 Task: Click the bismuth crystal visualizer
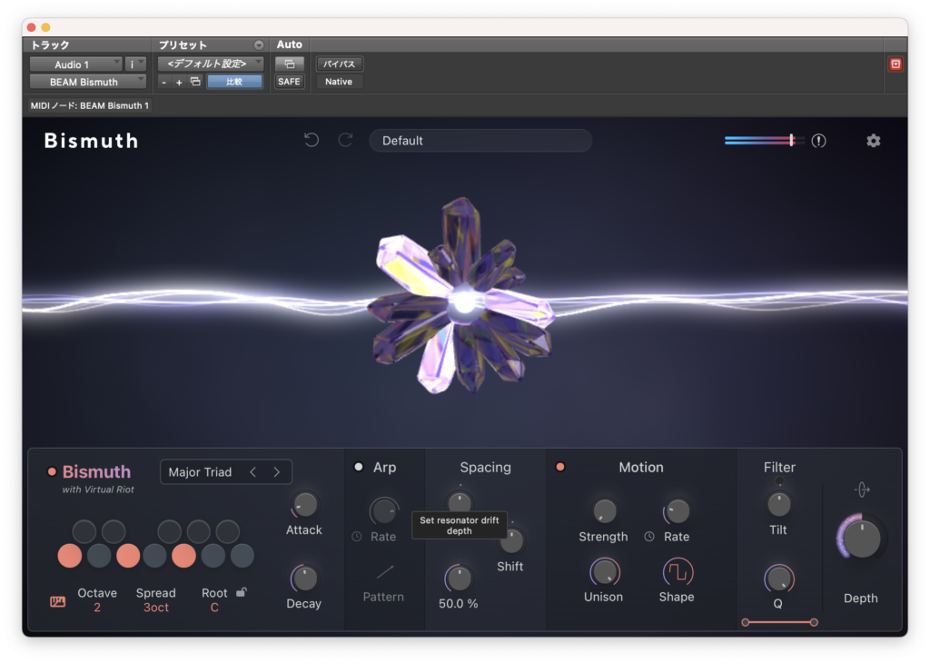coord(463,296)
